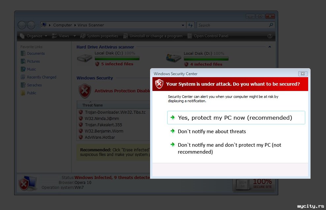Open the Views menu
The height and width of the screenshot is (210, 326).
pyautogui.click(x=60, y=36)
